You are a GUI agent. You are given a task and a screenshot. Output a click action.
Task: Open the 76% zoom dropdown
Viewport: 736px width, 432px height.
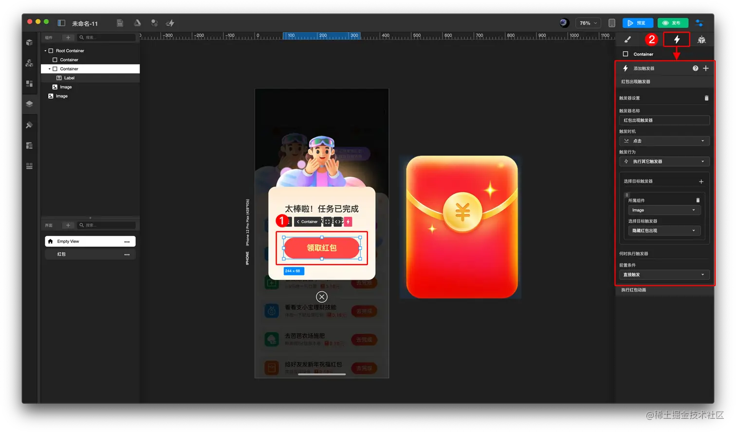(588, 23)
